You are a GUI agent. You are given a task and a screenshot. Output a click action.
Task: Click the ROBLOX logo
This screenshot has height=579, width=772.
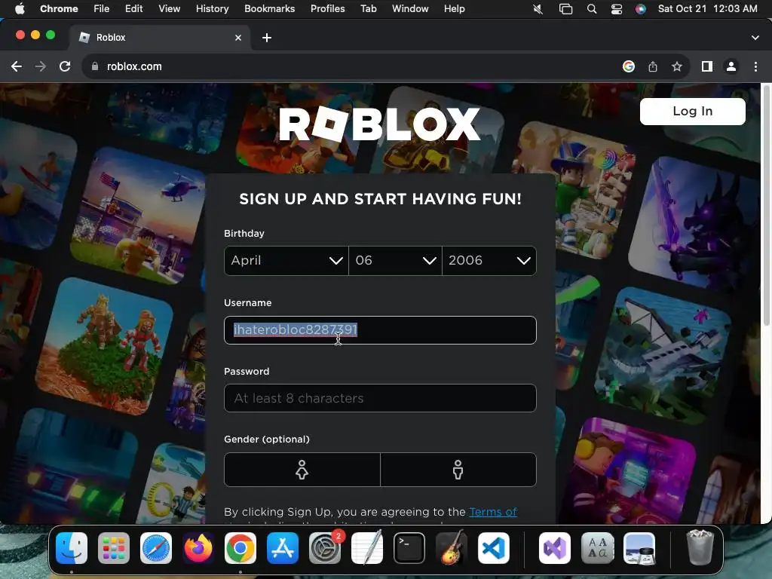coord(380,124)
